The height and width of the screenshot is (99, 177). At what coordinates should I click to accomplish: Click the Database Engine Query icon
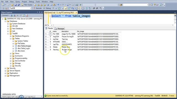coord(35,5)
